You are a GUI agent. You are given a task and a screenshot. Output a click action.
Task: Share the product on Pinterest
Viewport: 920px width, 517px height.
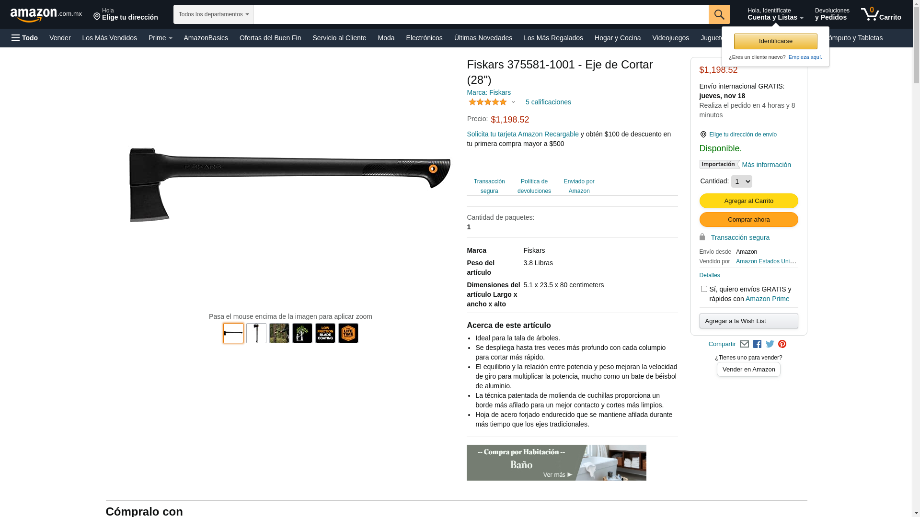pos(782,344)
